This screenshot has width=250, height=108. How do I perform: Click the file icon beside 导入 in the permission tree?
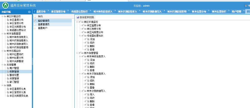(88, 94)
